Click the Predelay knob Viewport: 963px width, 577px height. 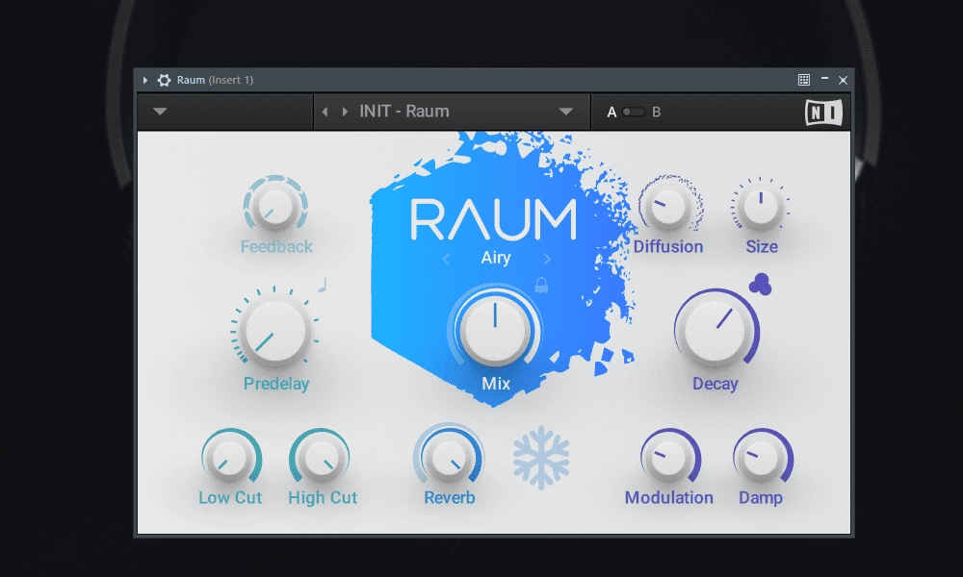[274, 332]
